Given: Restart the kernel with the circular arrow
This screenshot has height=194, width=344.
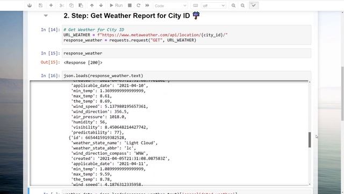Looking at the screenshot, I should (x=139, y=5).
